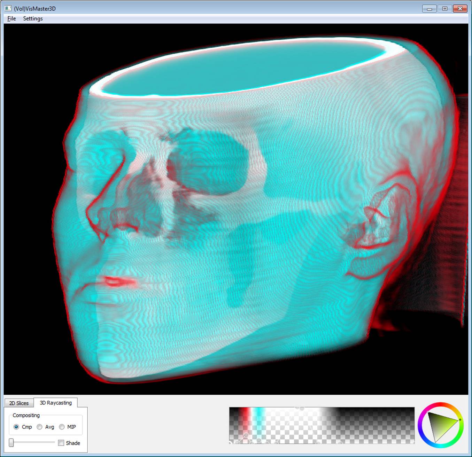Select the 3D Raycasting tab
Viewport: 472px width, 457px height.
56,403
